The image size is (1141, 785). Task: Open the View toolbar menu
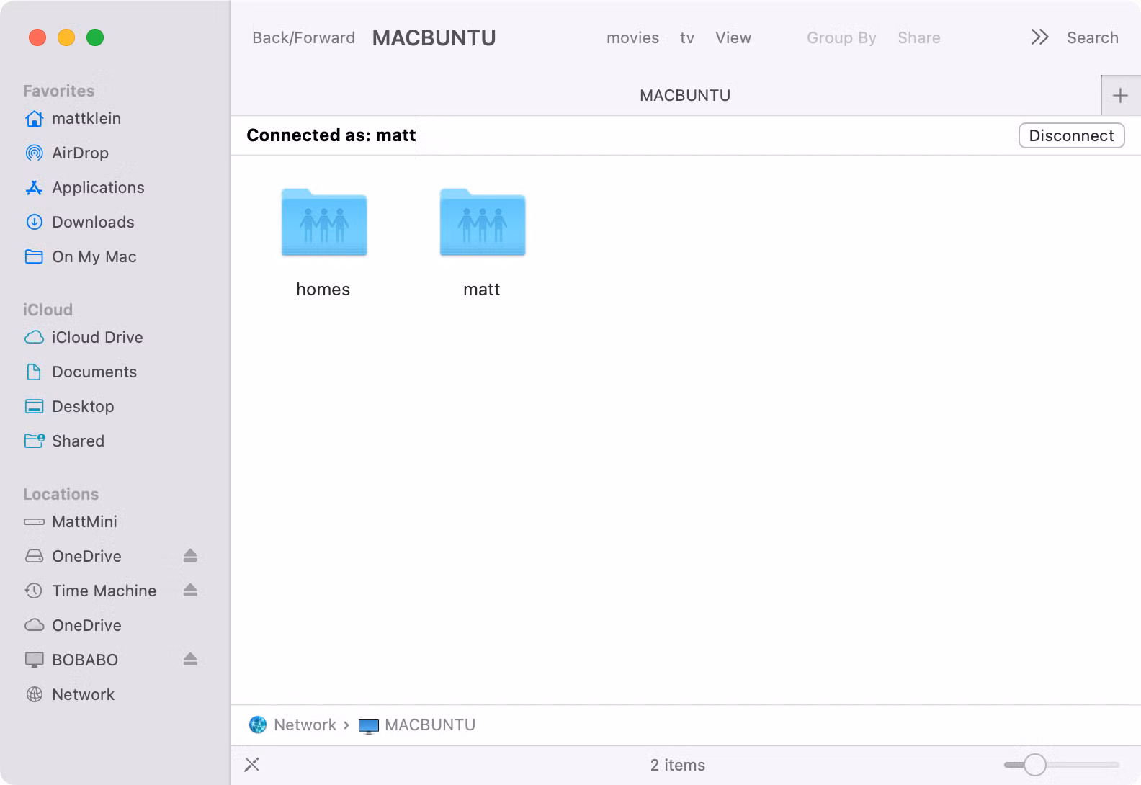tap(733, 37)
